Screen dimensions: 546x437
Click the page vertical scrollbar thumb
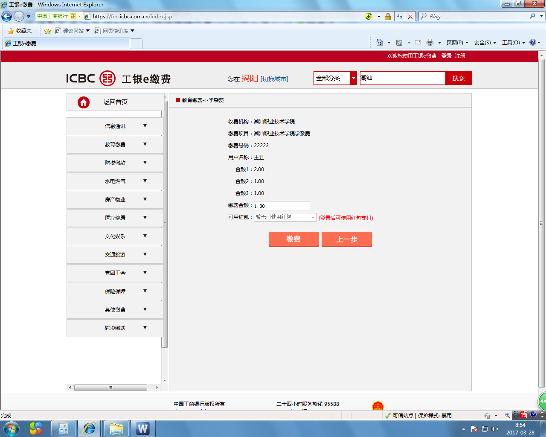pyautogui.click(x=542, y=223)
